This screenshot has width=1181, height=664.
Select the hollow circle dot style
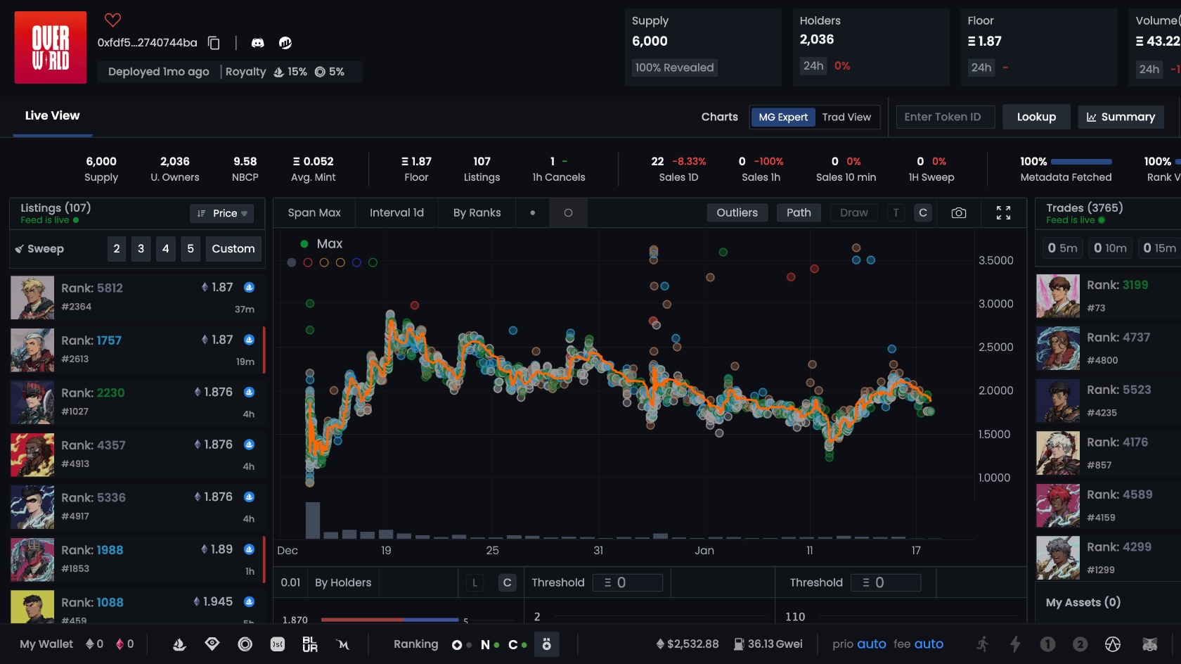pyautogui.click(x=569, y=212)
